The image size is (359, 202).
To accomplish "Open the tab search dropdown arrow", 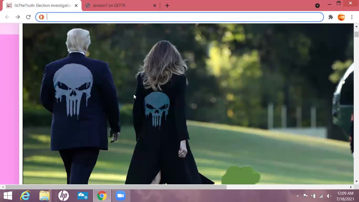I will coord(317,6).
